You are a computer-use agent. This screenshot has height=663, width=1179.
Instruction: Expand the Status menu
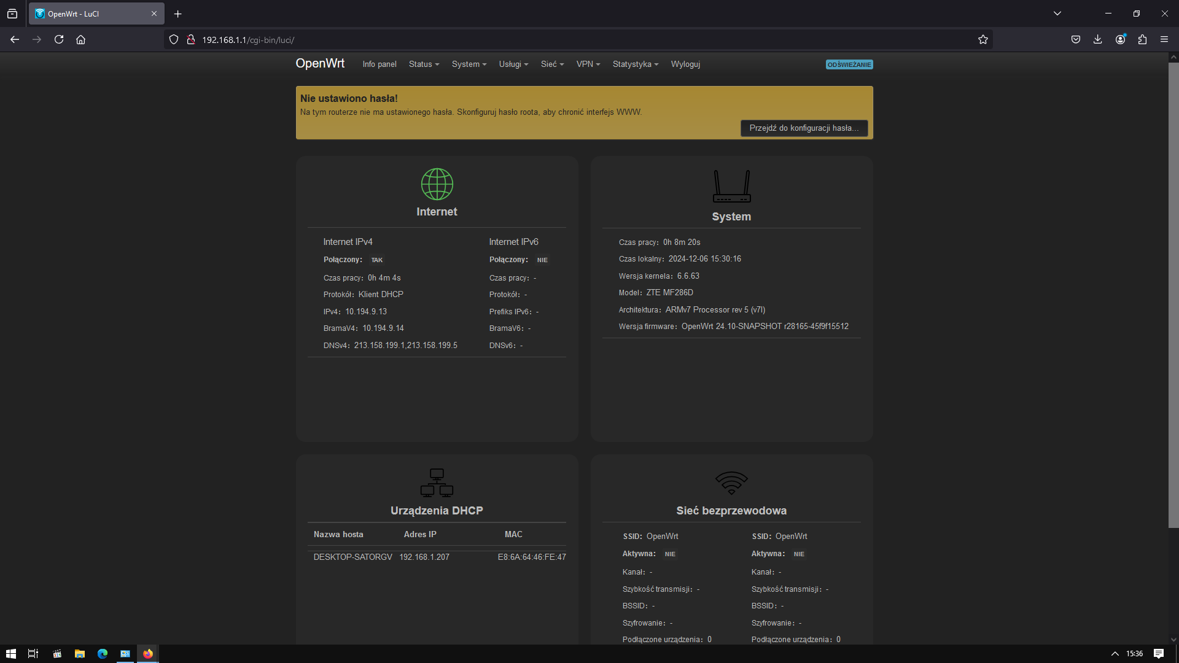tap(424, 64)
